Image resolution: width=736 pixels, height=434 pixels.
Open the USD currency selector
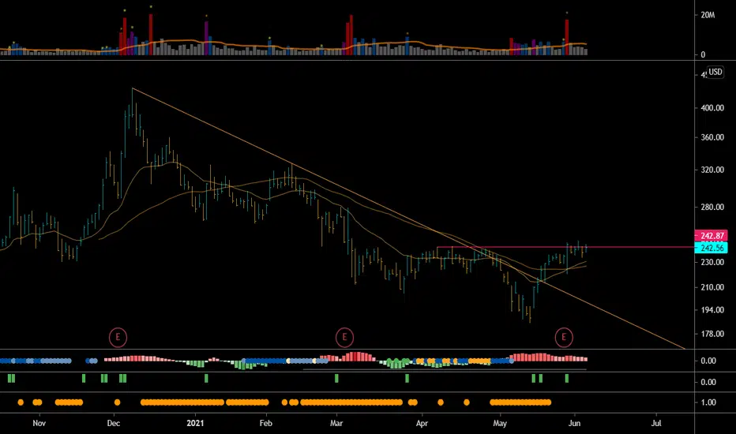pyautogui.click(x=715, y=72)
